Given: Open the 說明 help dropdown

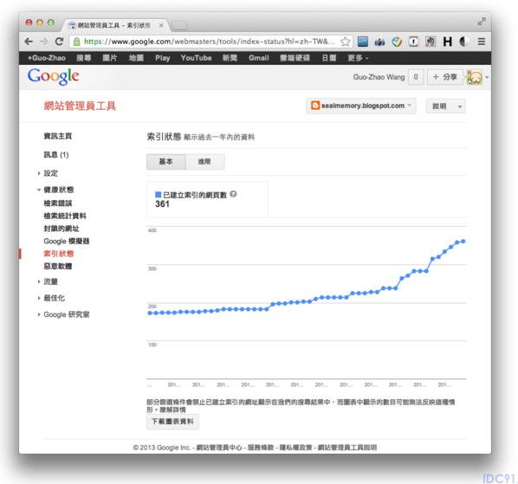Looking at the screenshot, I should click(x=445, y=106).
